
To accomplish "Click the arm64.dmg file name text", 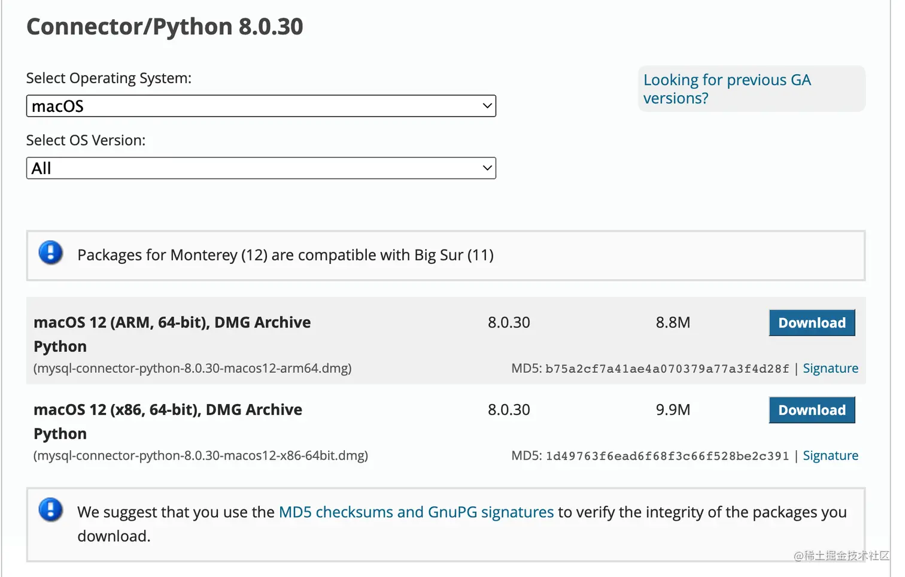I will click(x=193, y=368).
